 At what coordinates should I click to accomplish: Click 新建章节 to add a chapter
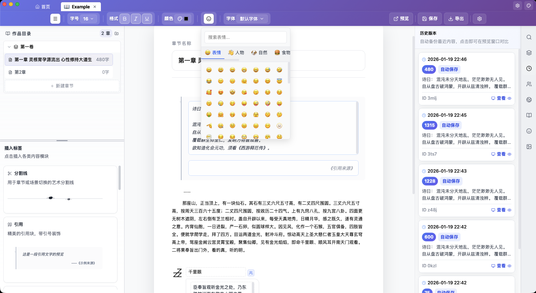[x=62, y=86]
